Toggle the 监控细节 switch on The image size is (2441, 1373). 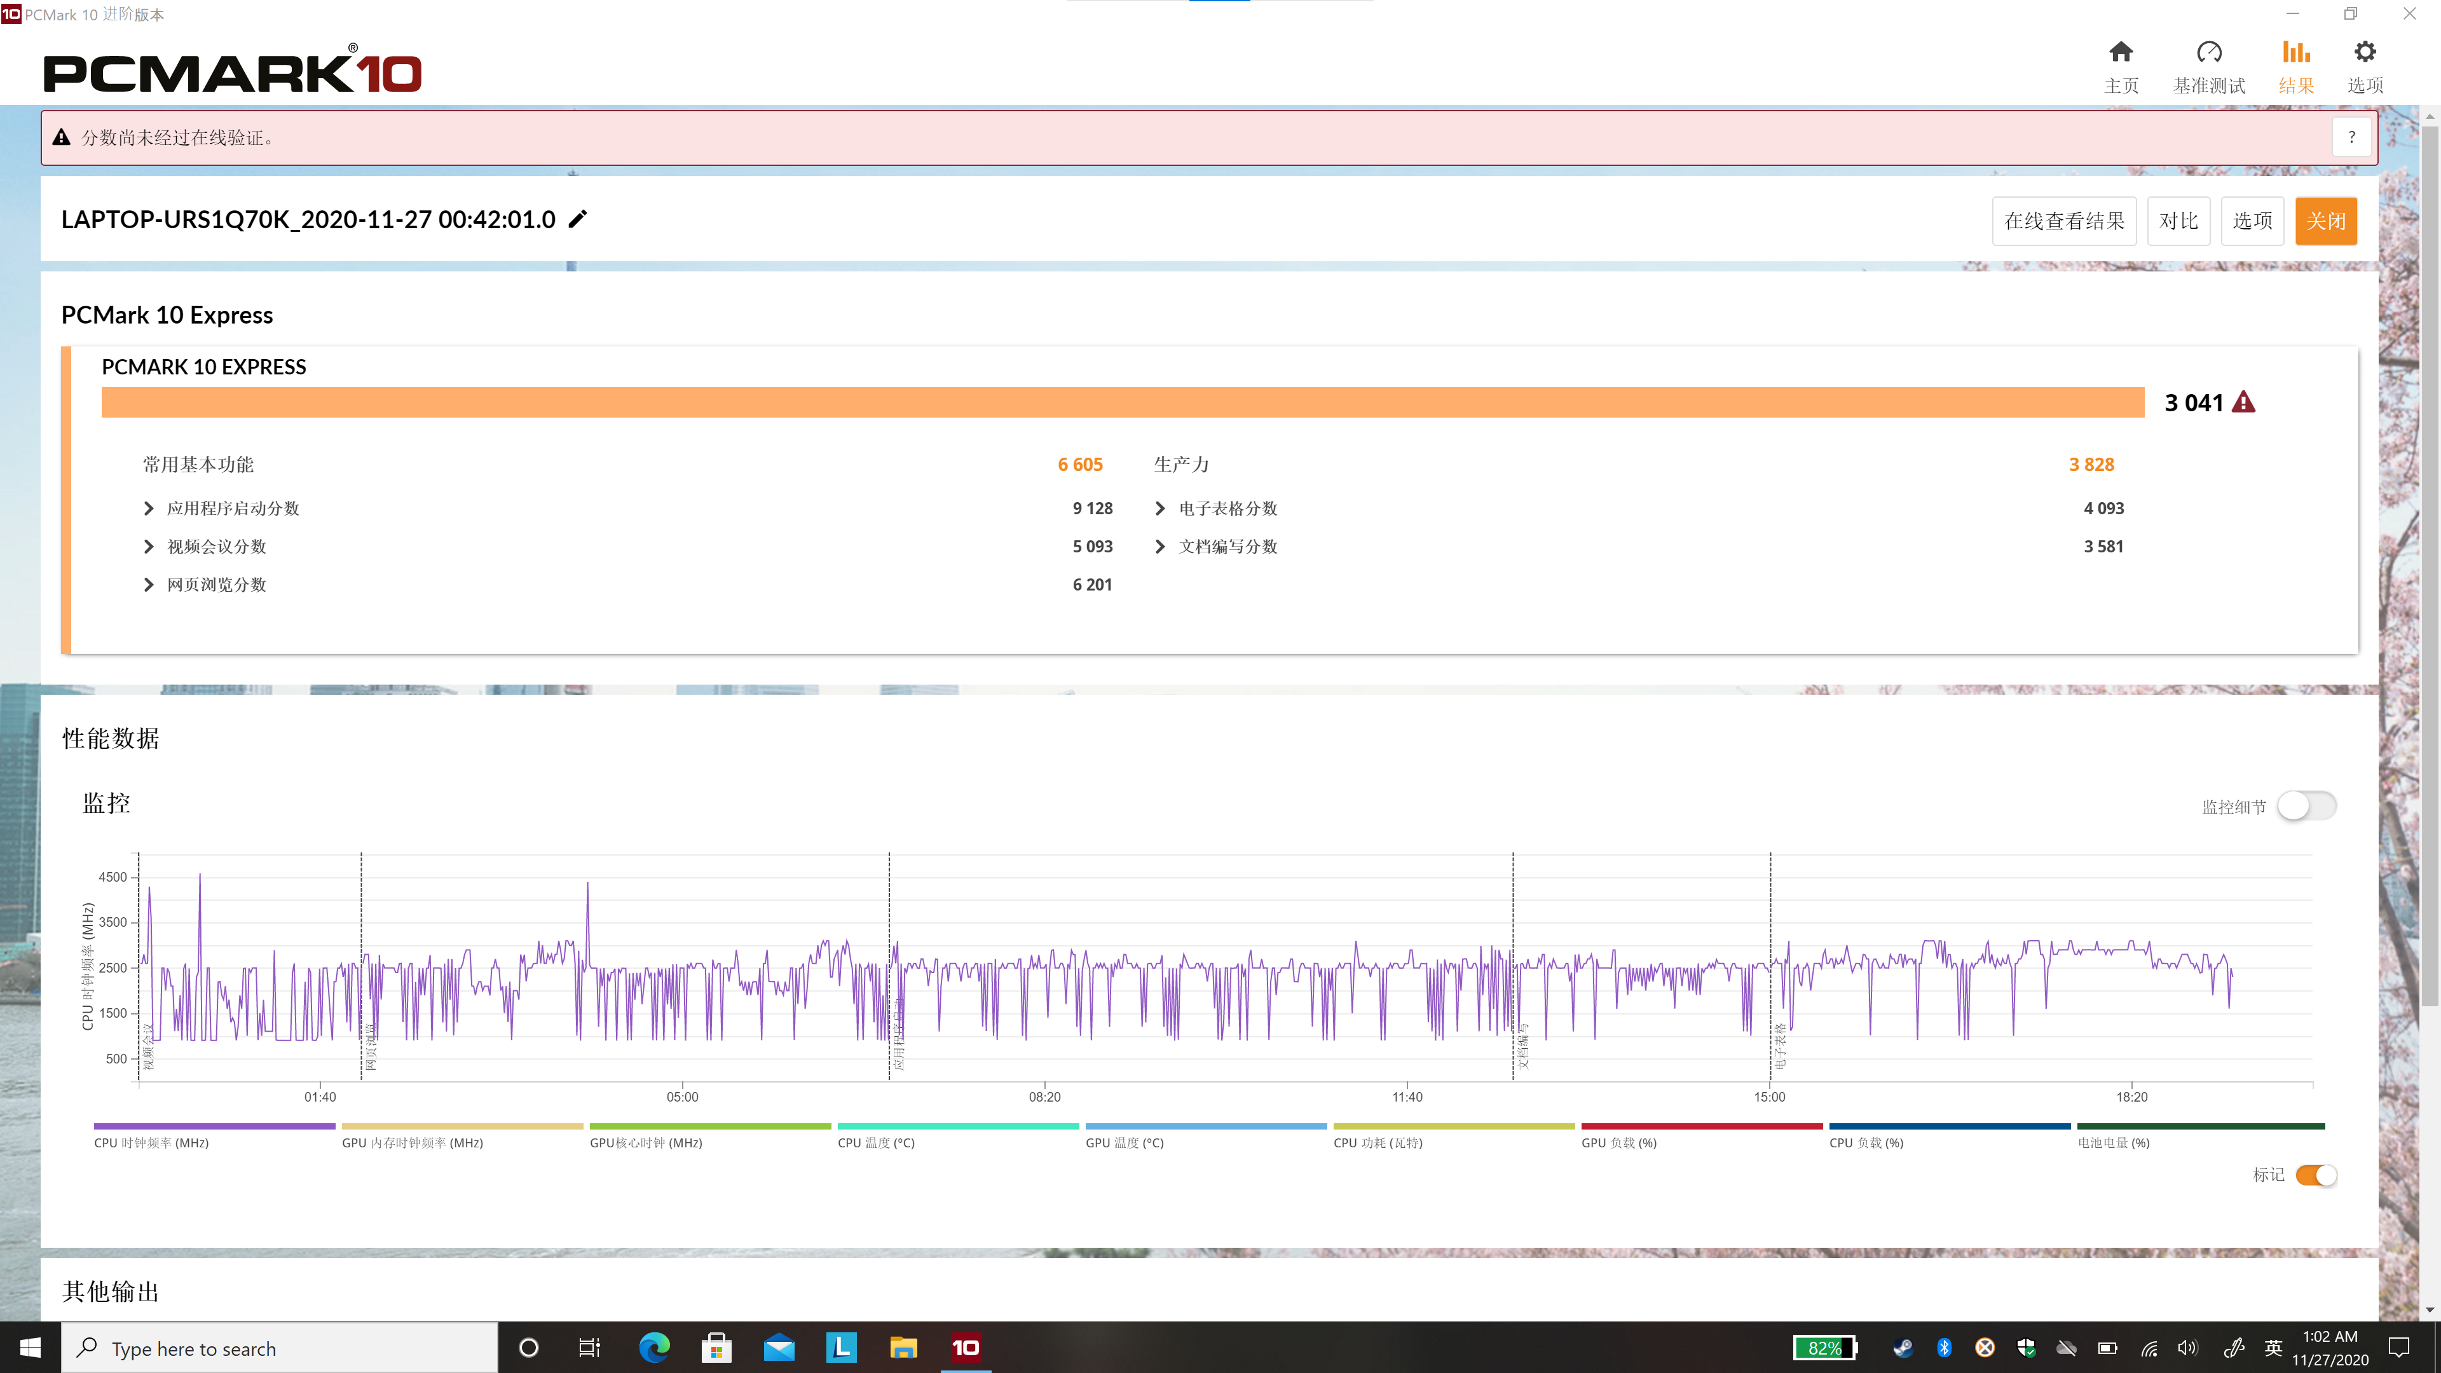[x=2306, y=805]
